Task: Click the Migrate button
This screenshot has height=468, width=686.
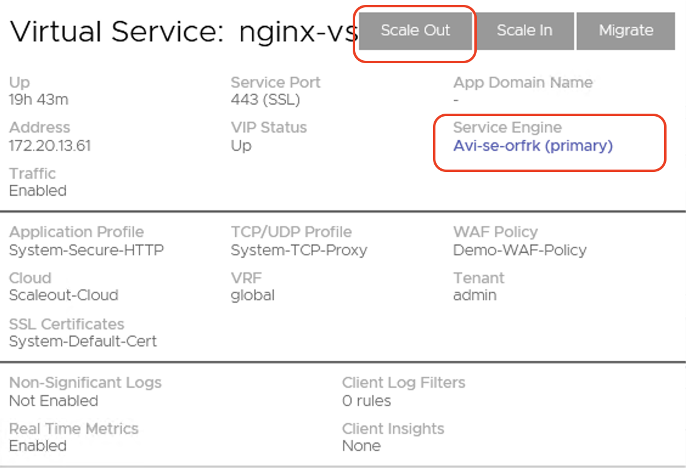Action: 626,30
